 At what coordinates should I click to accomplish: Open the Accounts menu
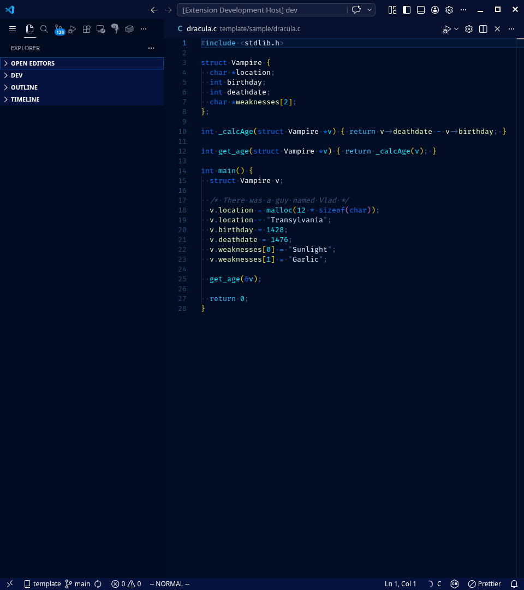(x=435, y=10)
